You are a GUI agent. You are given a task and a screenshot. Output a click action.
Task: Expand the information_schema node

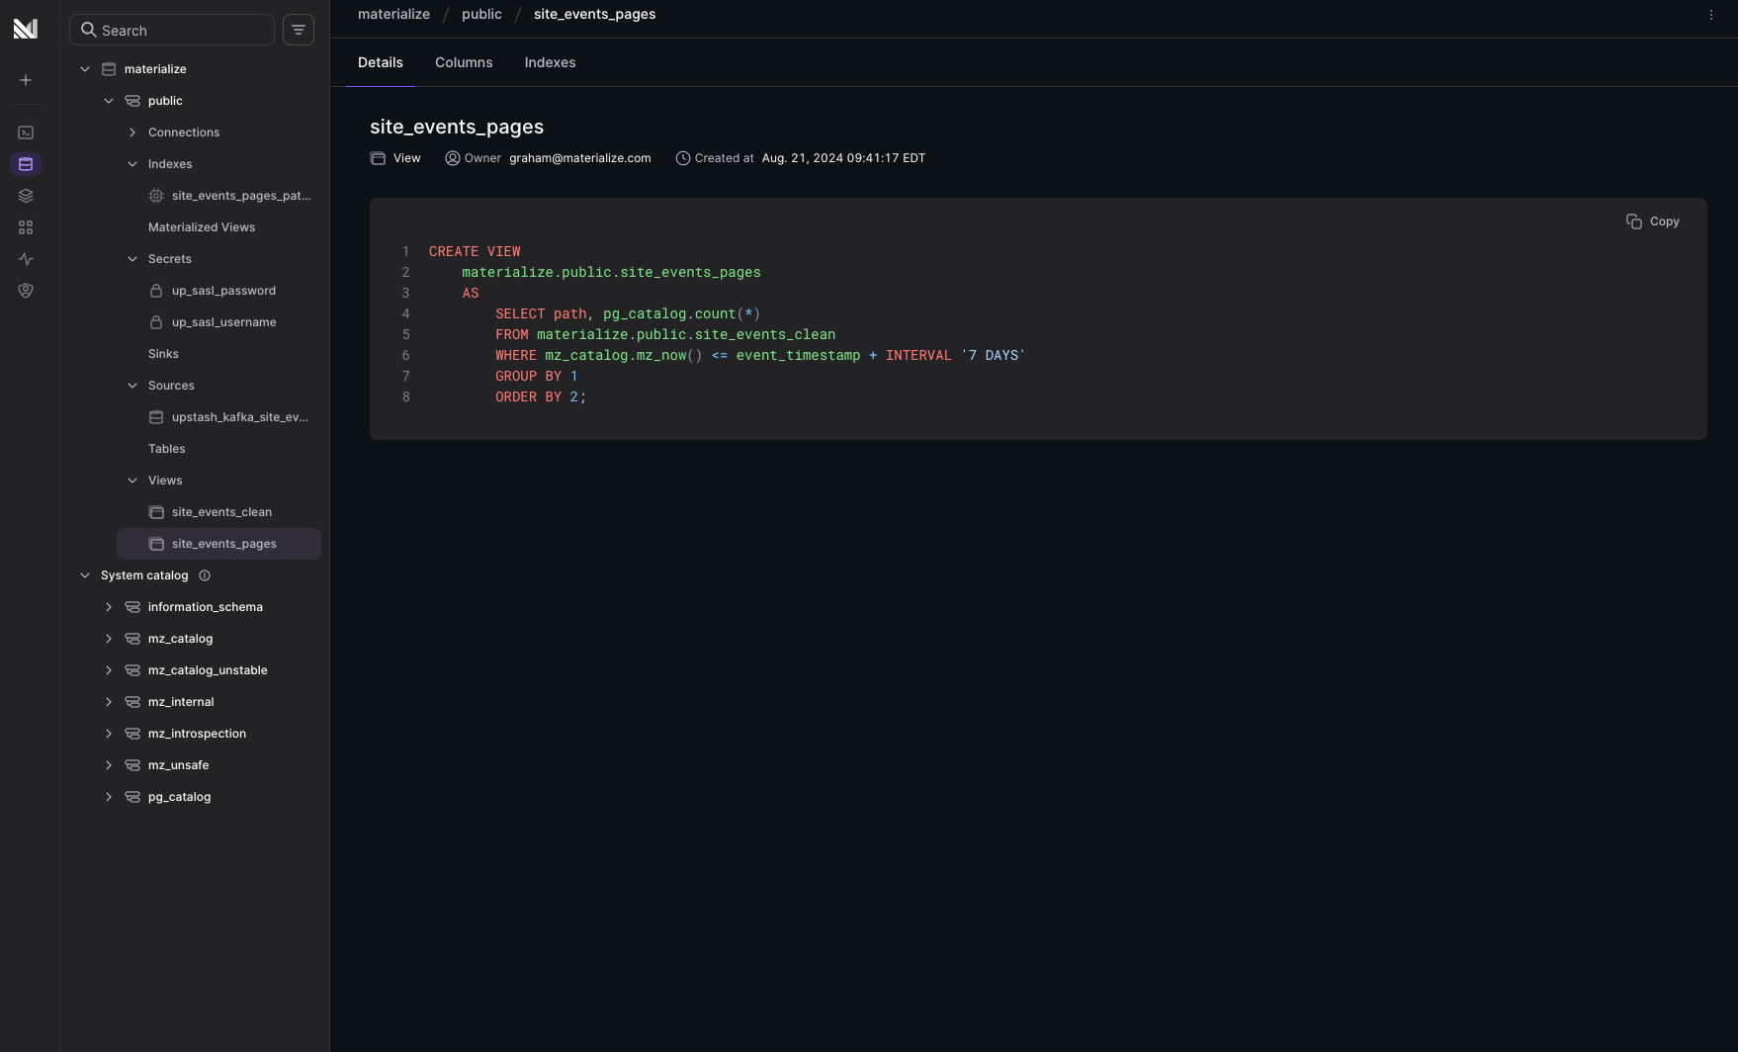[109, 607]
